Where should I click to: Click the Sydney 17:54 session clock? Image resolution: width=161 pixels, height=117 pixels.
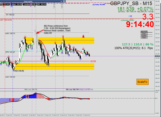5,4
